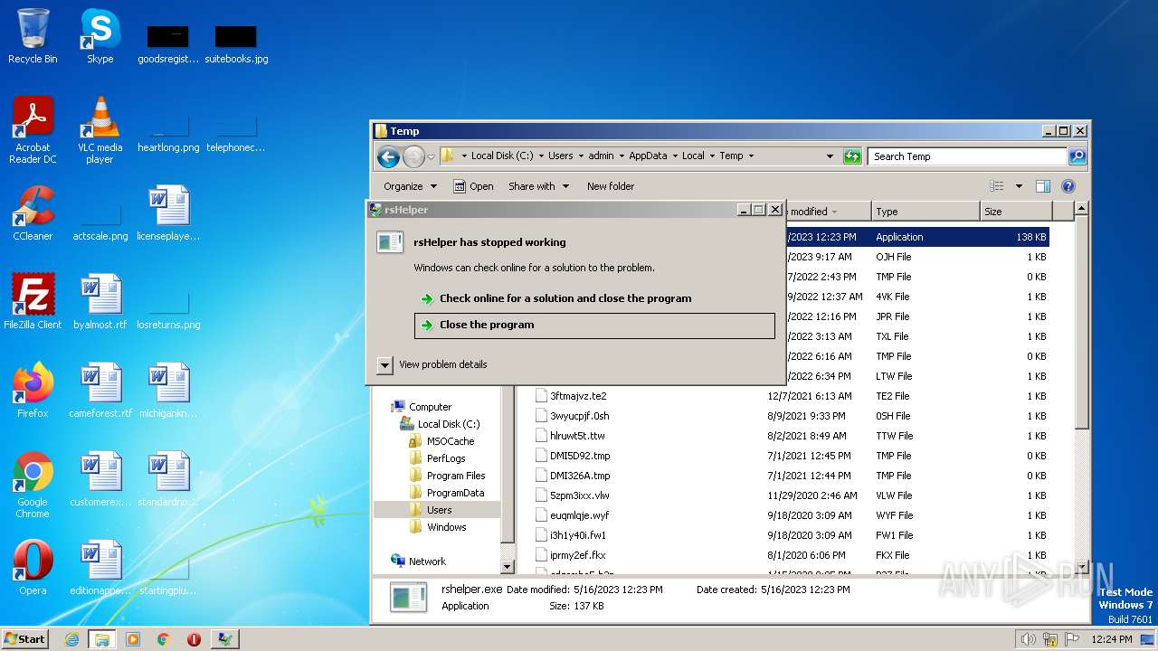Viewport: 1158px width, 651px height.
Task: Show the preview pane icon in Explorer
Action: [x=1043, y=186]
